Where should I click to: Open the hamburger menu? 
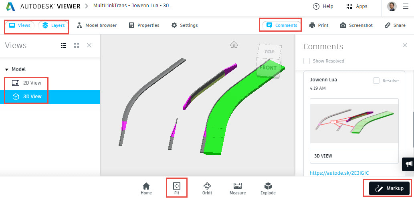tap(406, 6)
